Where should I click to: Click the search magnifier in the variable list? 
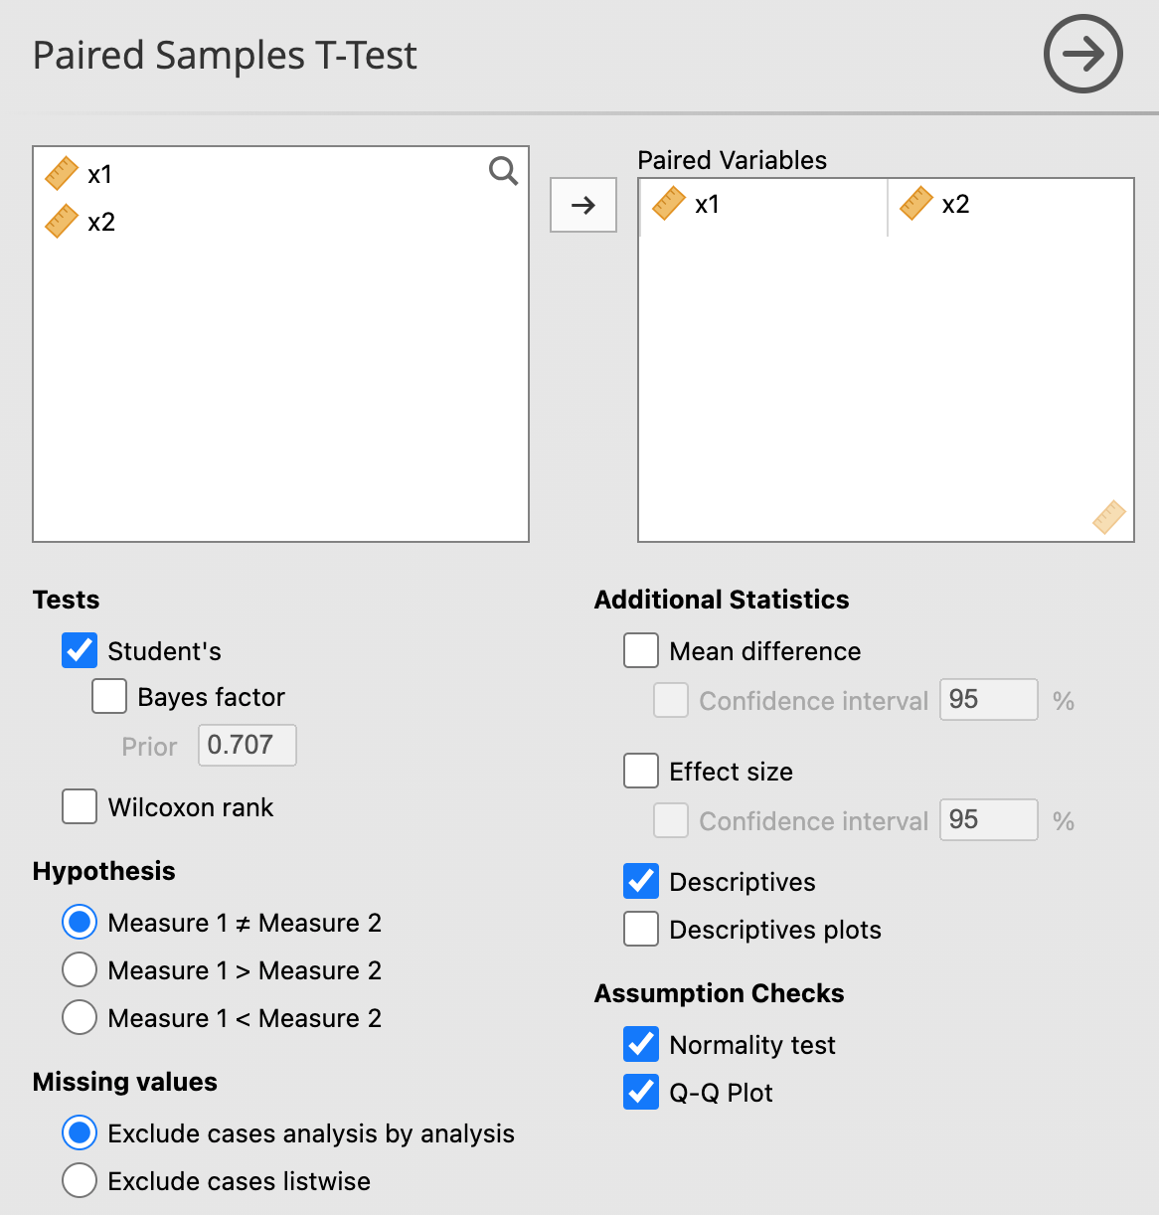503,171
